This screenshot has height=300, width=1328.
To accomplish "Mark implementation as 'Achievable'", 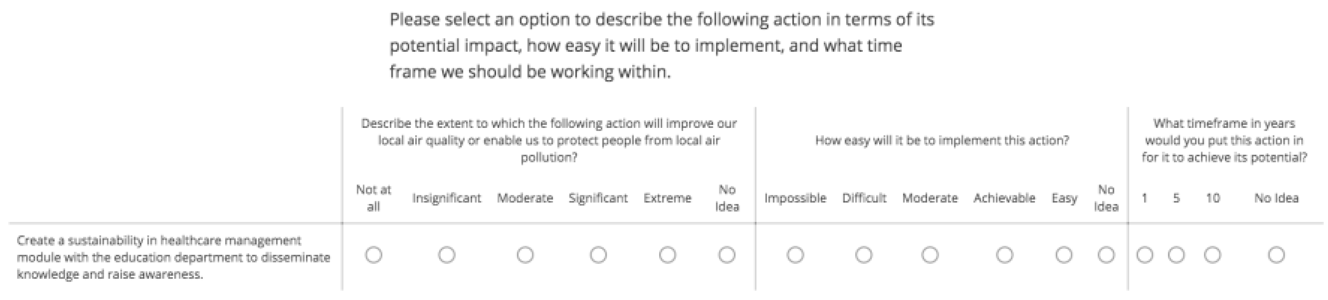I will pyautogui.click(x=1004, y=255).
